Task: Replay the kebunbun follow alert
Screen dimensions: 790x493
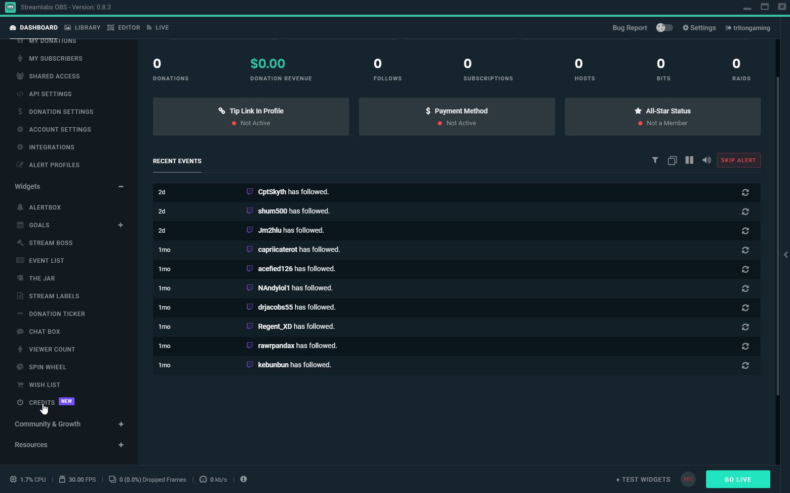Action: (x=745, y=365)
